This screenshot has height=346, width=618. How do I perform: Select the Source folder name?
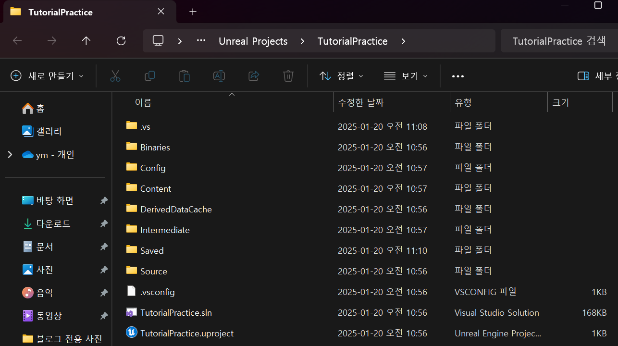pos(154,272)
